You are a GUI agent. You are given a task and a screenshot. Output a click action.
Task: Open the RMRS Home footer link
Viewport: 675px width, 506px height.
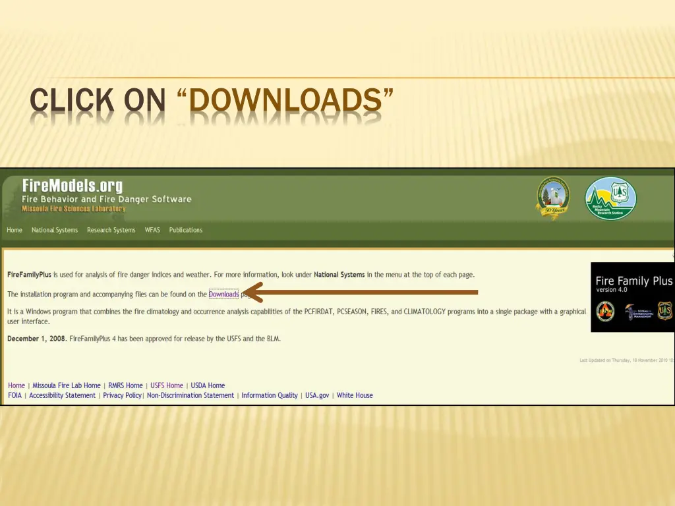pyautogui.click(x=125, y=385)
